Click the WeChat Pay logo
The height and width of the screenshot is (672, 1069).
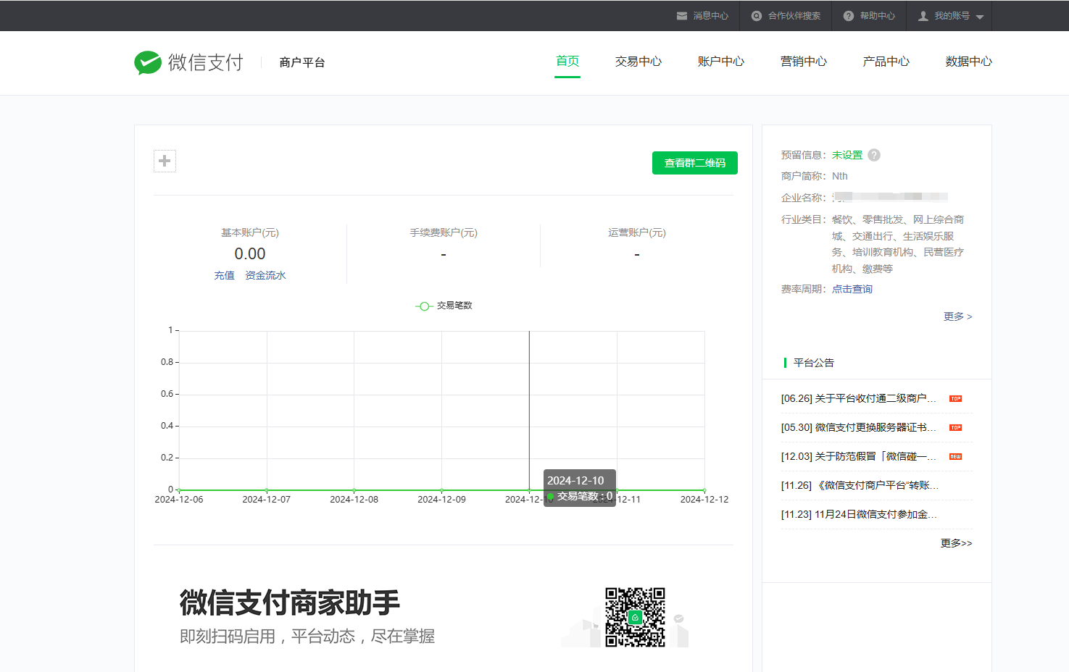coord(188,62)
